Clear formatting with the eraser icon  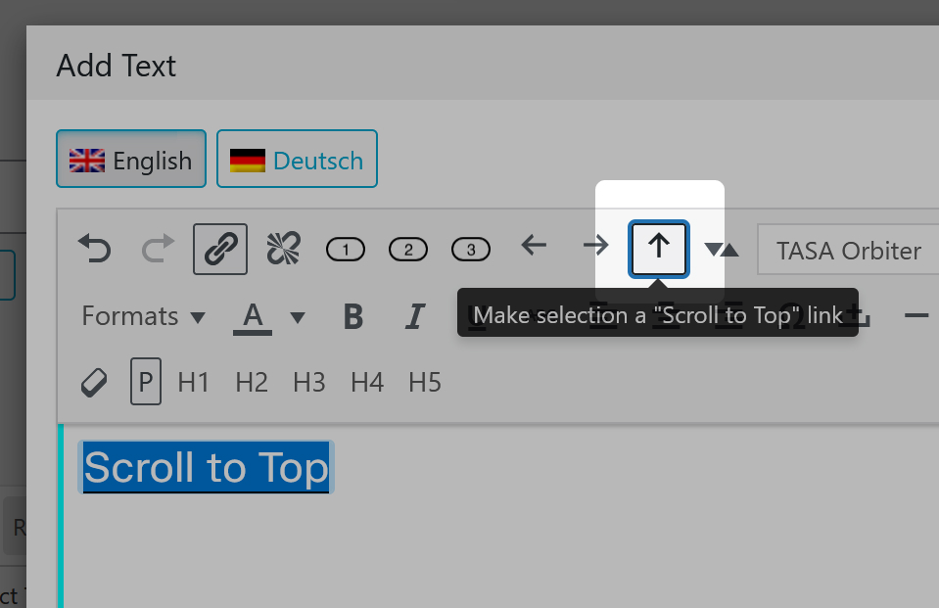[x=94, y=382]
